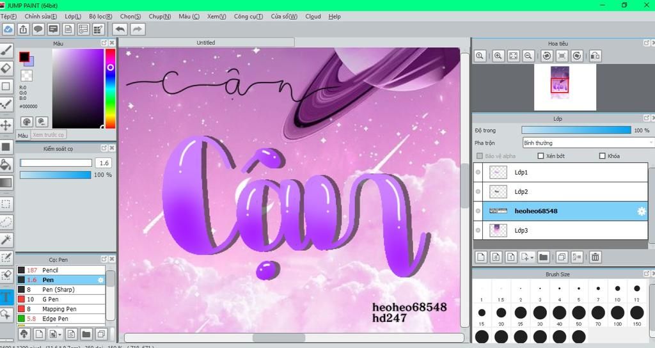Create new layer folder
This screenshot has height=348, width=655.
pyautogui.click(x=543, y=257)
